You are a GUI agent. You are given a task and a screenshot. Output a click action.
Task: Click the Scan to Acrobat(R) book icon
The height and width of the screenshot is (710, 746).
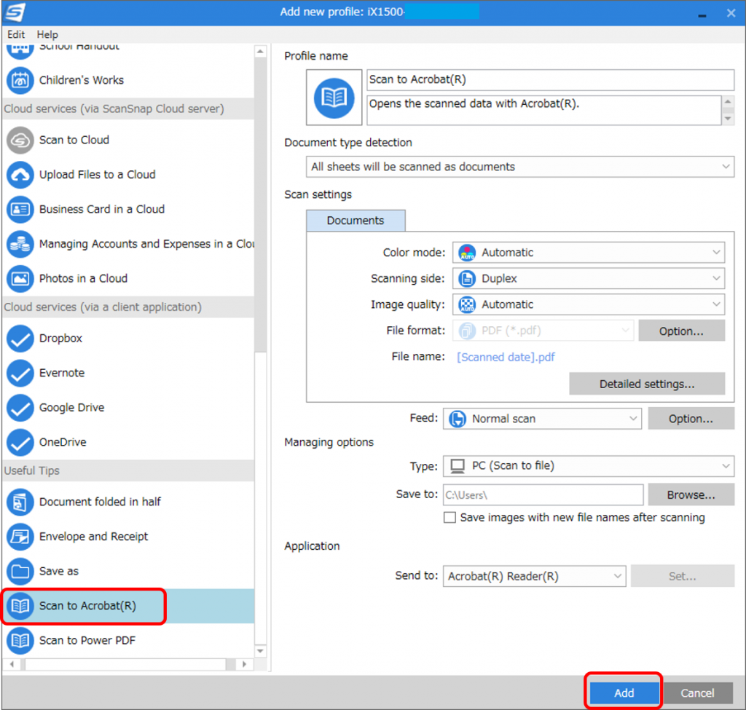[x=20, y=606]
